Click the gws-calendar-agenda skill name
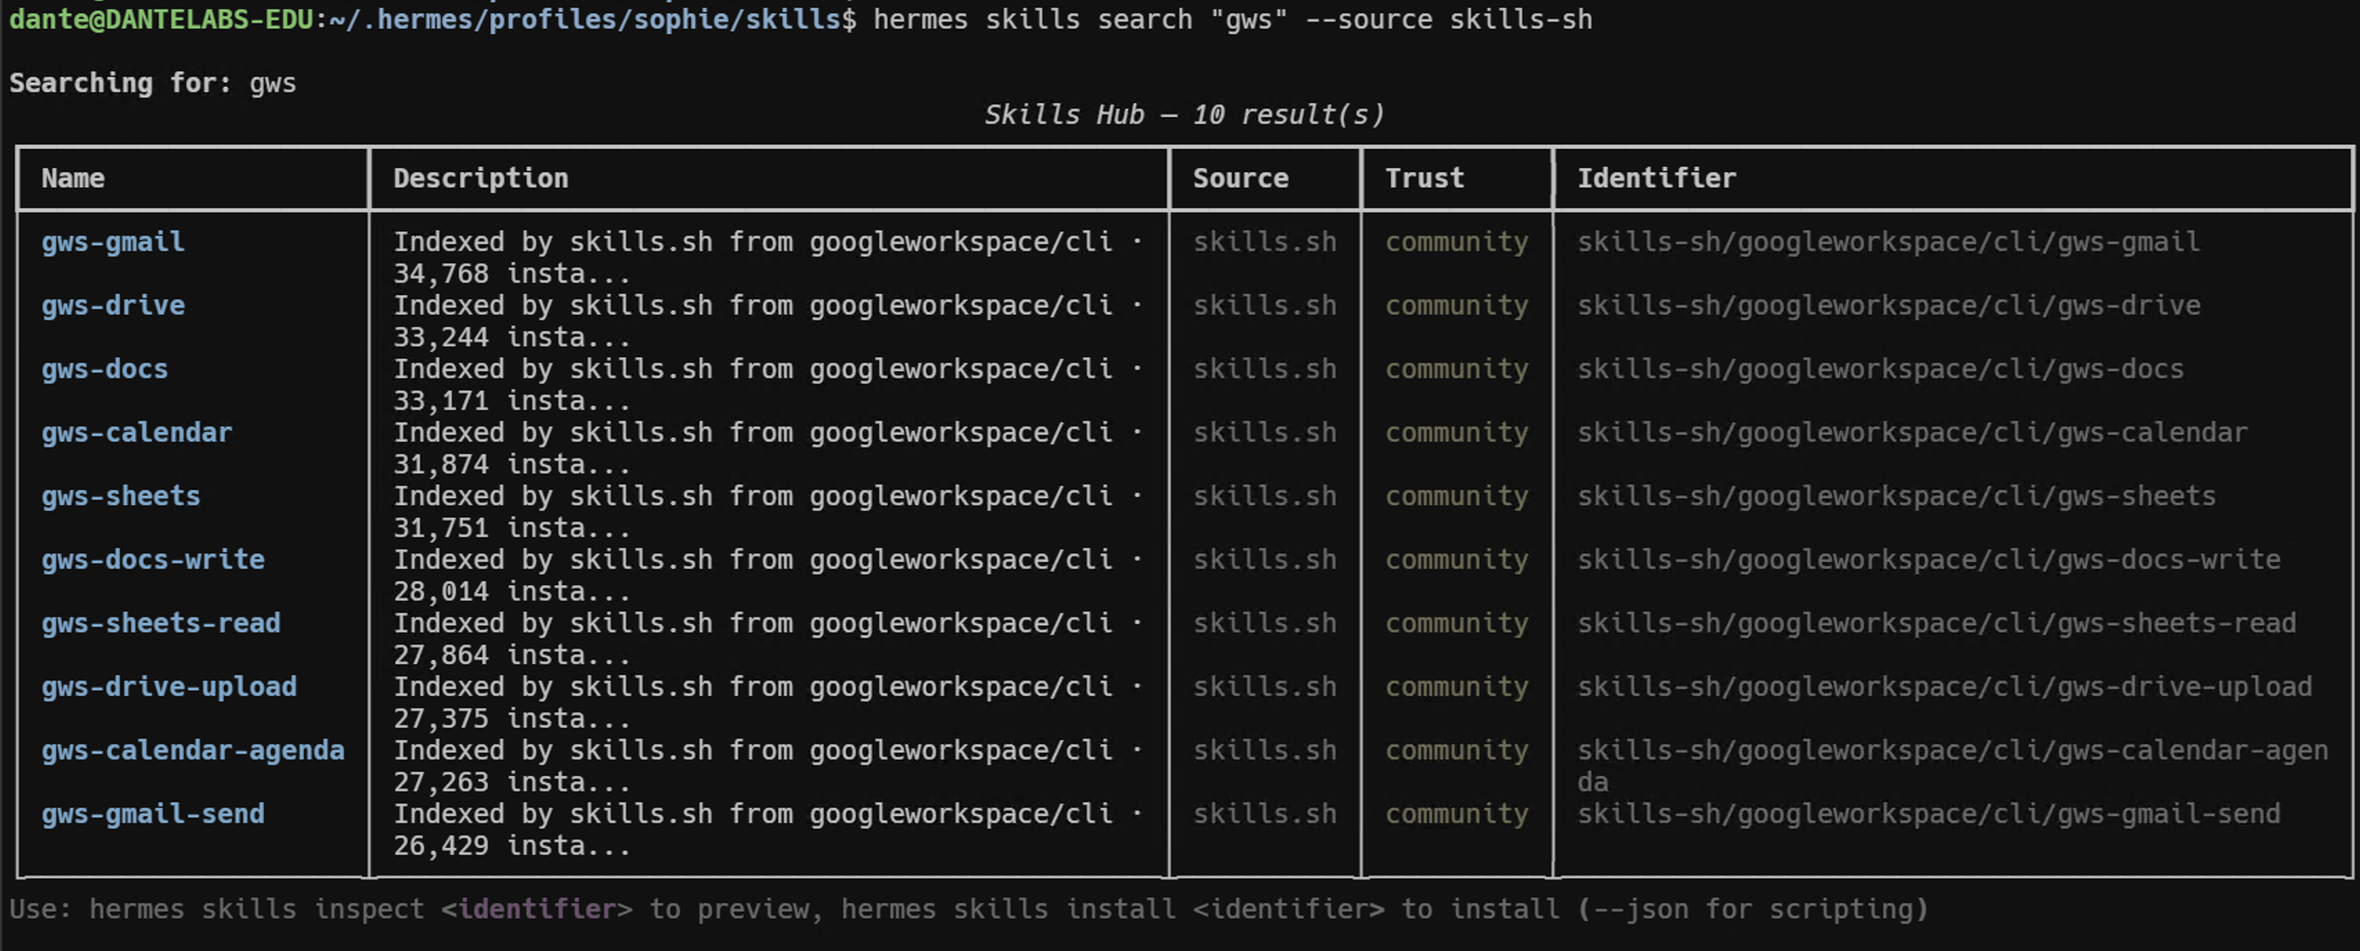Image resolution: width=2360 pixels, height=951 pixels. pyautogui.click(x=193, y=751)
